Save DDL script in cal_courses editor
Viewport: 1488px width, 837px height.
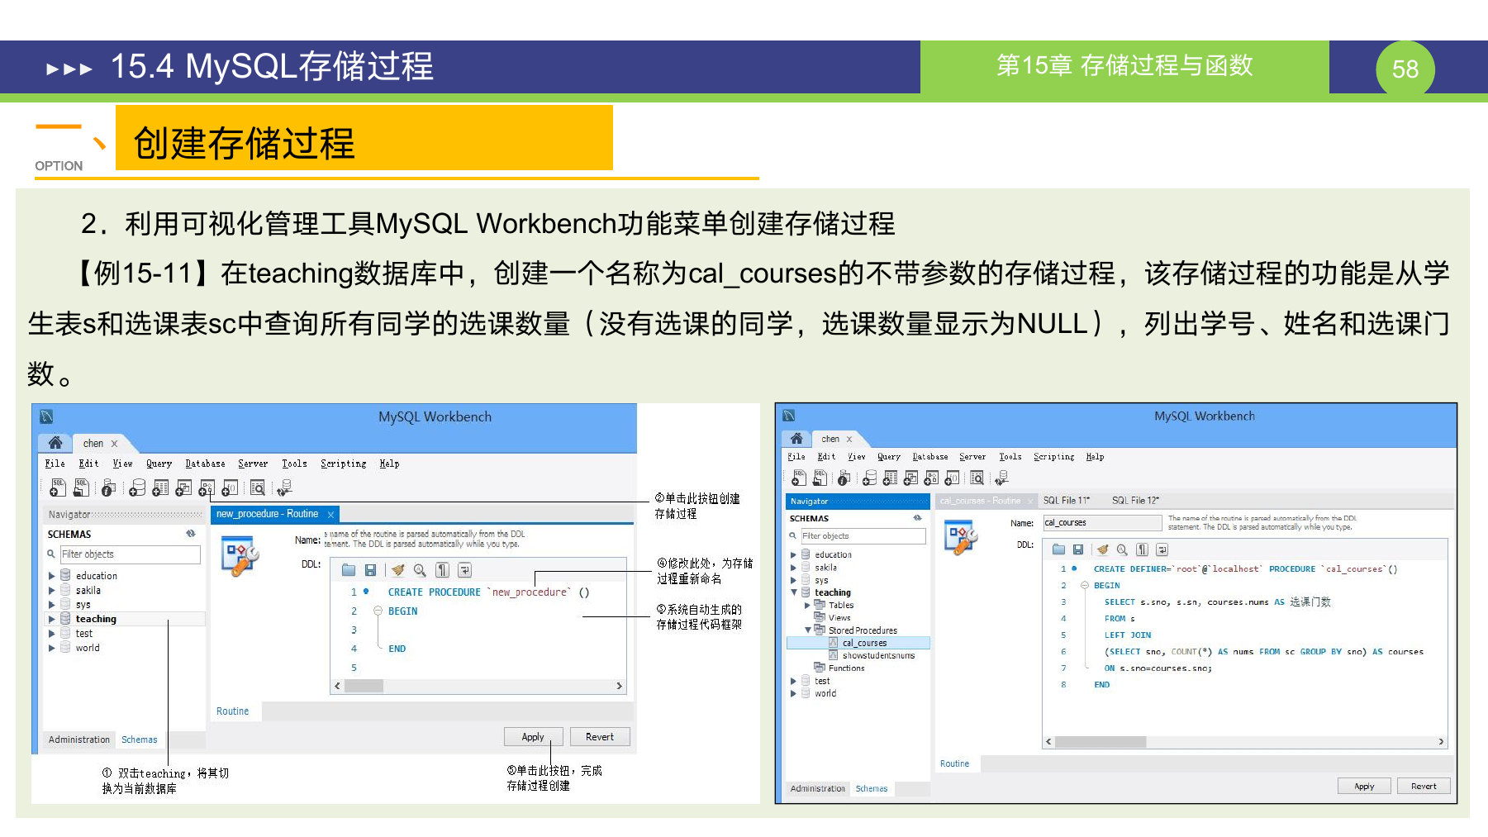(1078, 549)
